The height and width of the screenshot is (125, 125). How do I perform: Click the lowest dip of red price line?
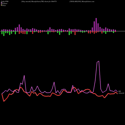coord(4,101)
